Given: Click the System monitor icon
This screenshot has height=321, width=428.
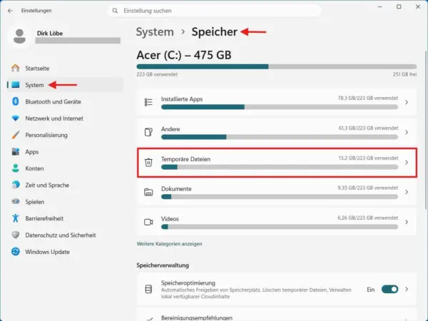Looking at the screenshot, I should [16, 85].
